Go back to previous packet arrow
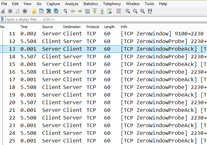Viewport: 207px width, 145px height. coord(73,11)
